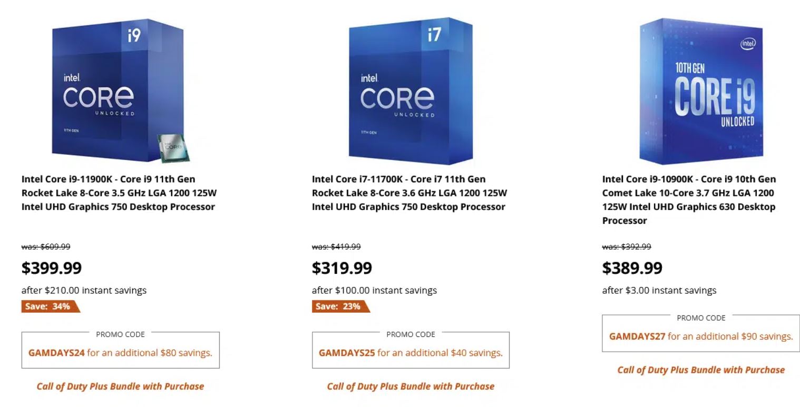Open Call of Duty bundle link under i7-11700K

coord(411,386)
